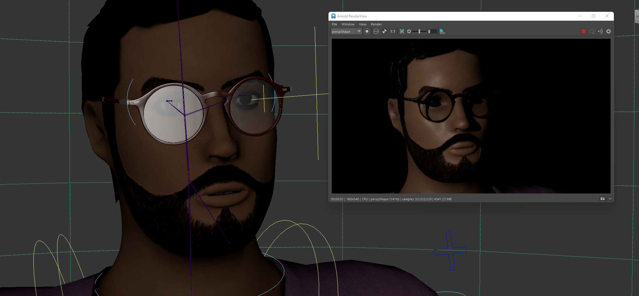
Task: Toggle the color management pie icon
Action: click(384, 31)
